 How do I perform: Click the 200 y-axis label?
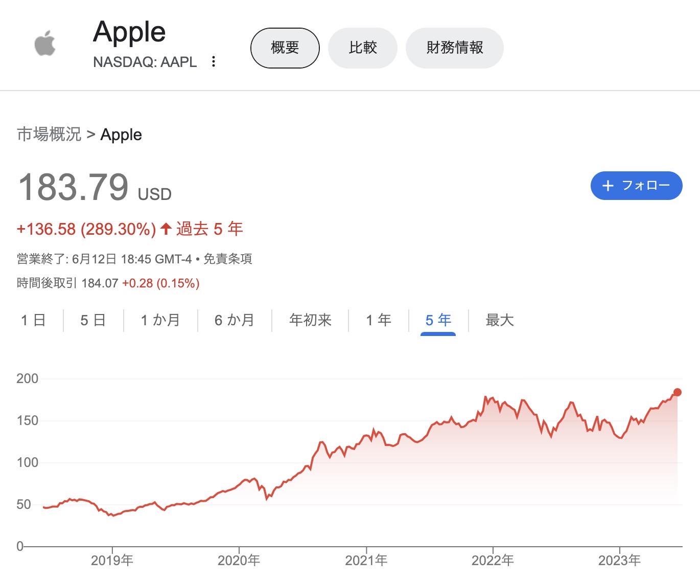tap(27, 378)
